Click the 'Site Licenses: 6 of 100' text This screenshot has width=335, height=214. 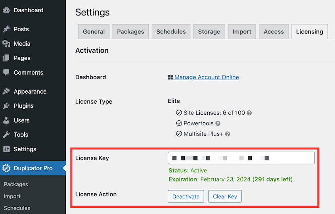click(214, 113)
